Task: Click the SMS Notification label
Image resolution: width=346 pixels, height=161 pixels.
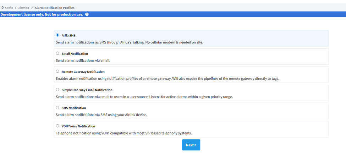Action: [x=74, y=108]
